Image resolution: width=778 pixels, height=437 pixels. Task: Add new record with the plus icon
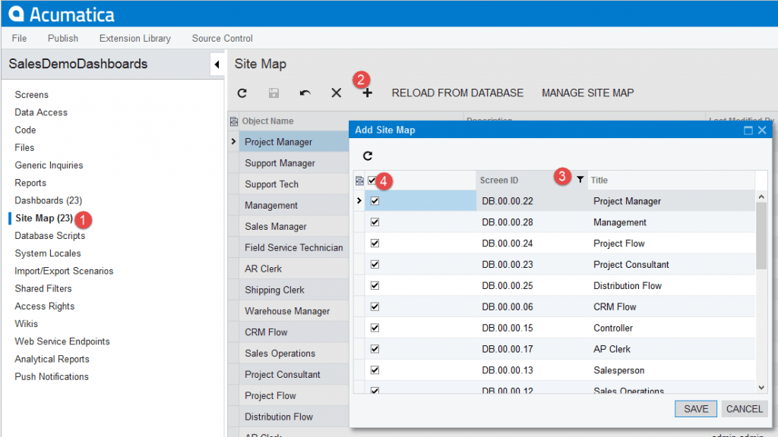(x=367, y=93)
